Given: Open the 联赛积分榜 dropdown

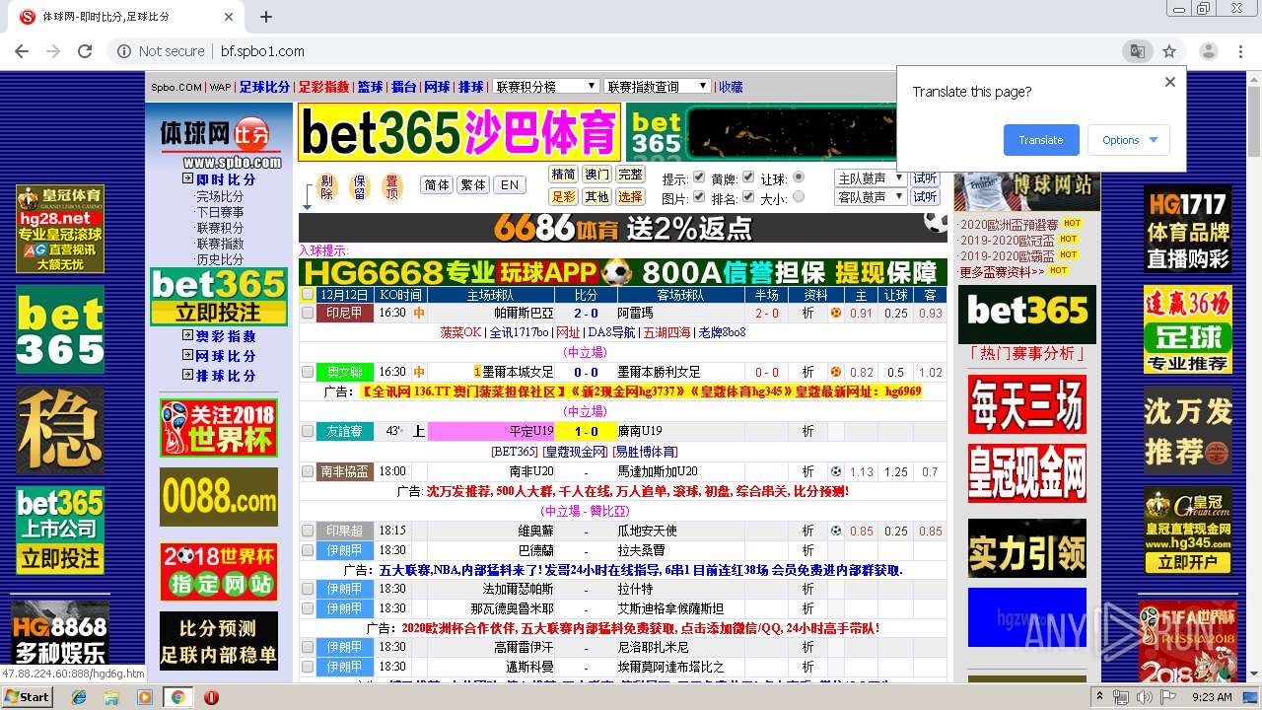Looking at the screenshot, I should pos(546,87).
